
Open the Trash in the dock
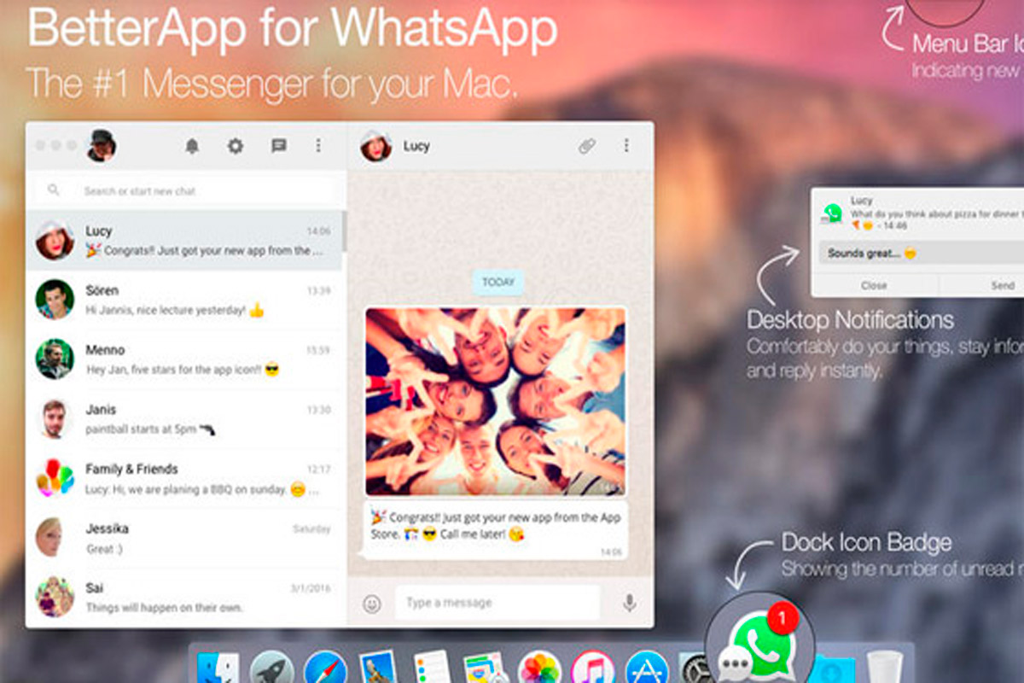pyautogui.click(x=885, y=668)
